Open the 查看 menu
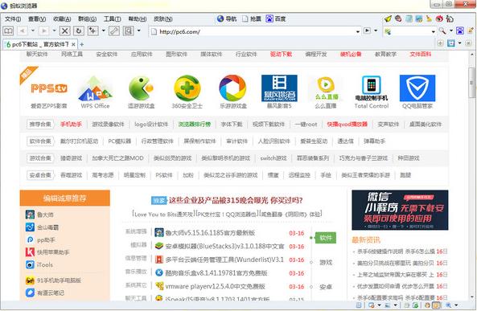 click(37, 18)
